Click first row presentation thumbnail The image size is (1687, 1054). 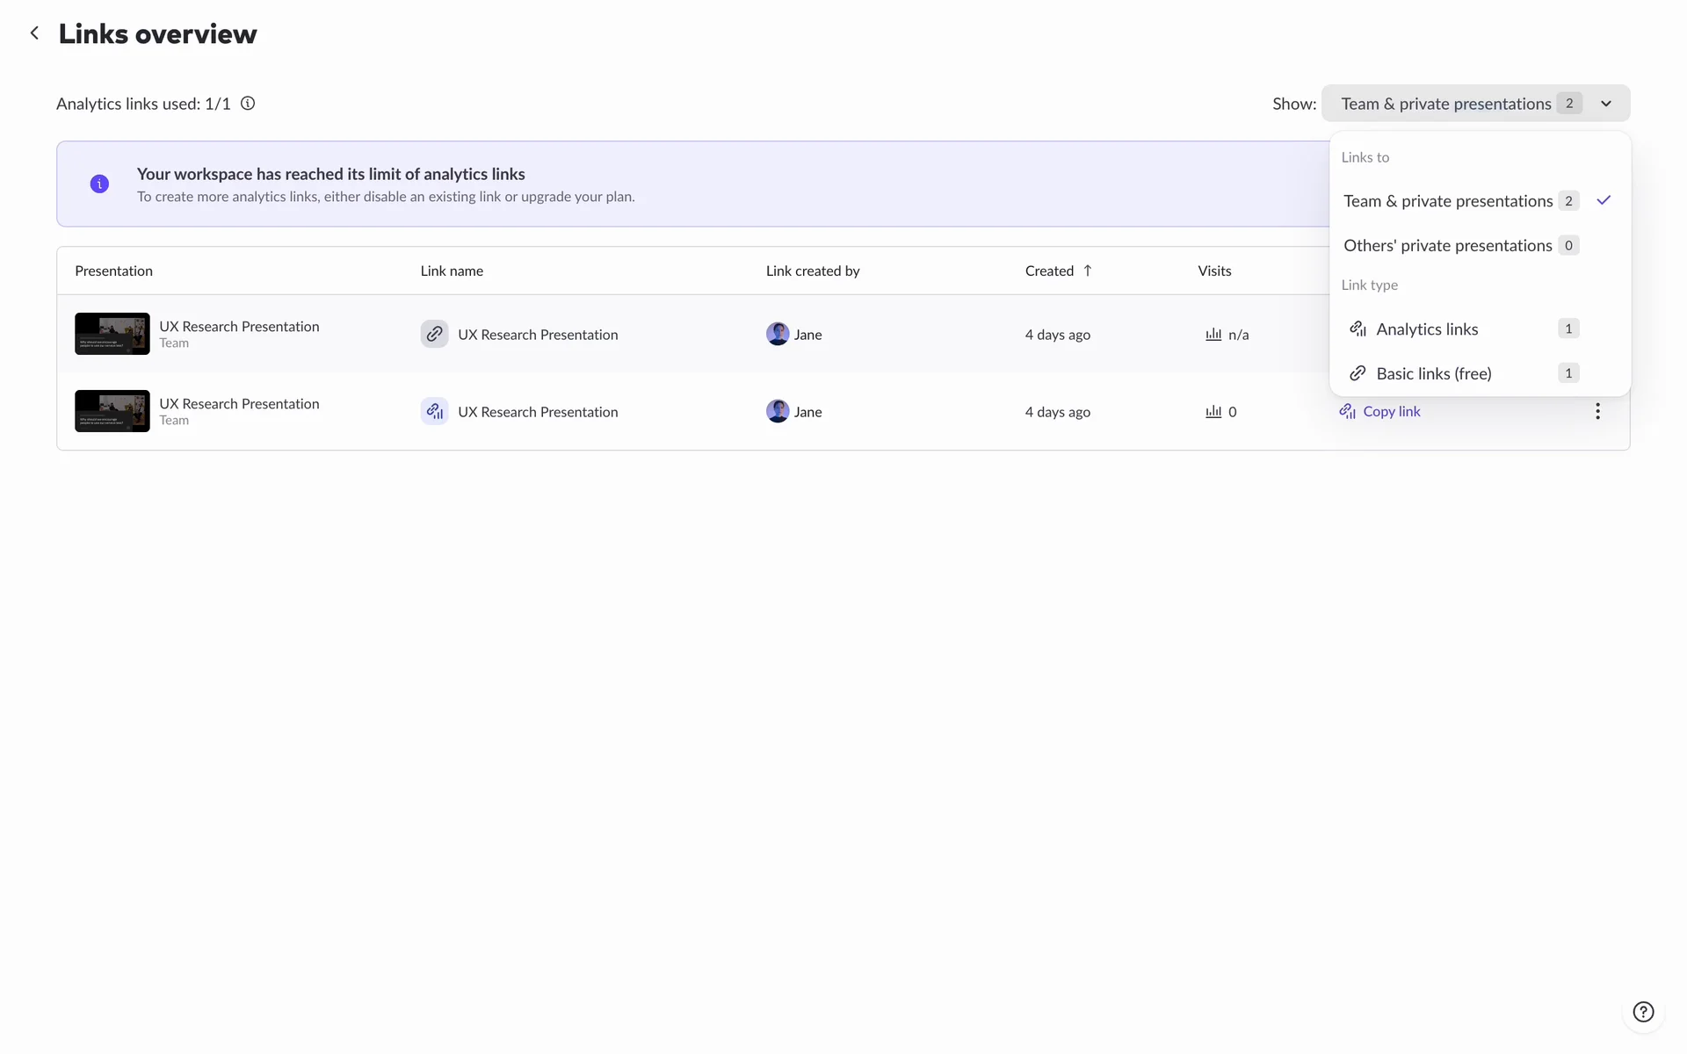pyautogui.click(x=112, y=334)
